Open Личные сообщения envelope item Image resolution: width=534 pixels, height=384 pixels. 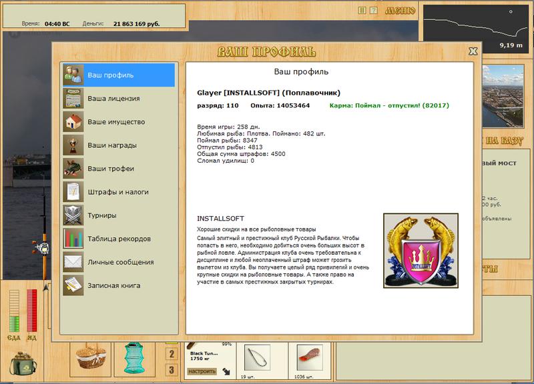[119, 262]
